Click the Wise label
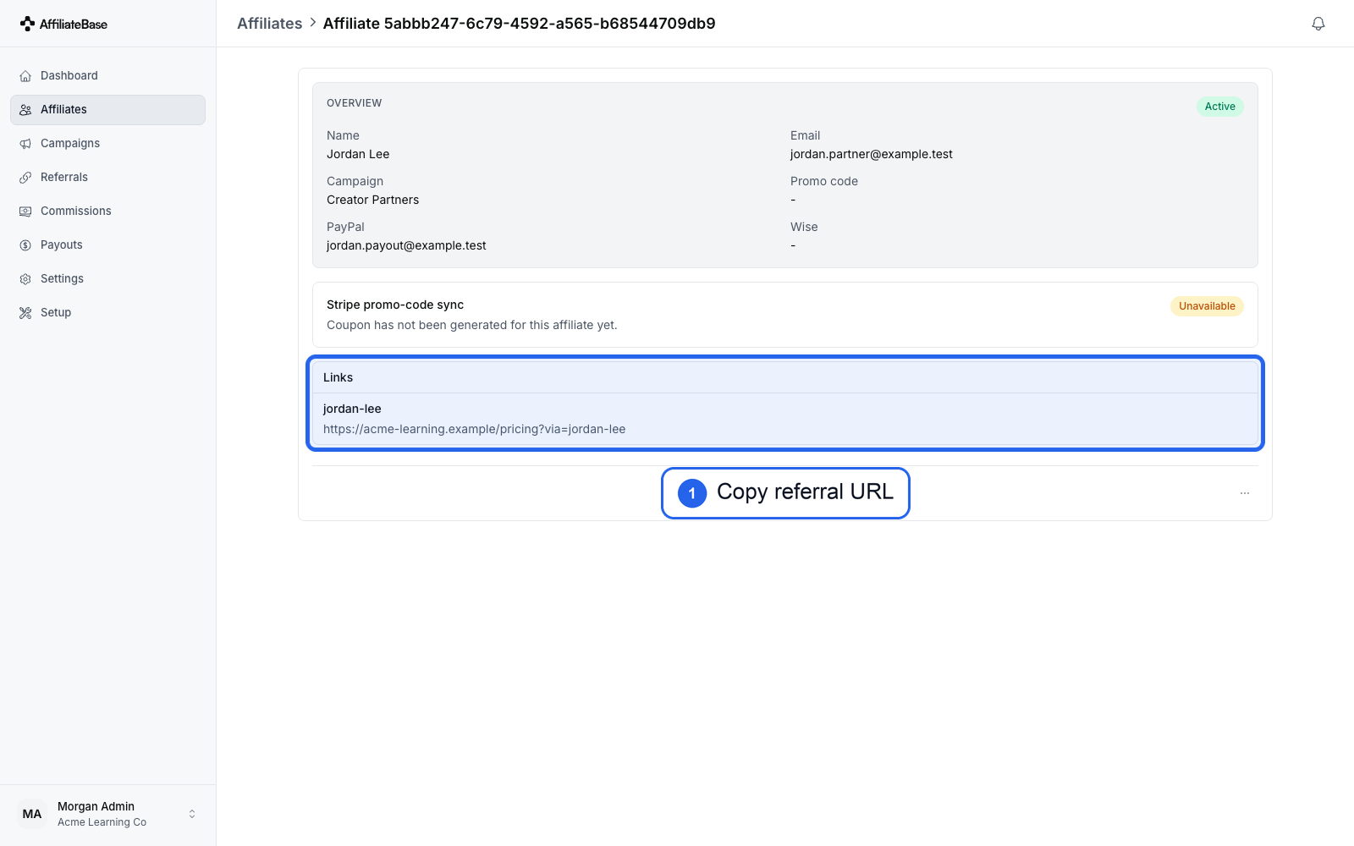The height and width of the screenshot is (846, 1354). [804, 227]
